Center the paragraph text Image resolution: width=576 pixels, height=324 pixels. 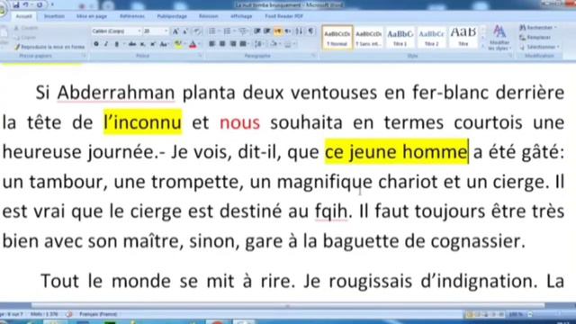pos(222,44)
